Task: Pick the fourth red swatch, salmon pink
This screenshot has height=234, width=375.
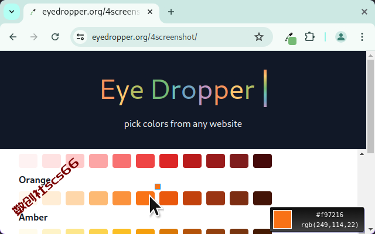Action: [98, 161]
